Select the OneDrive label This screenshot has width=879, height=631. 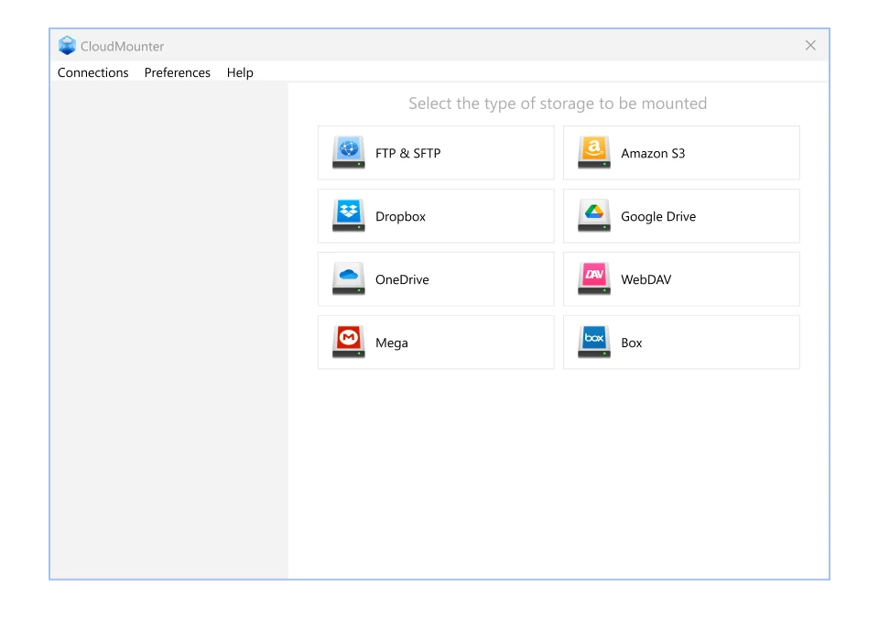click(402, 279)
